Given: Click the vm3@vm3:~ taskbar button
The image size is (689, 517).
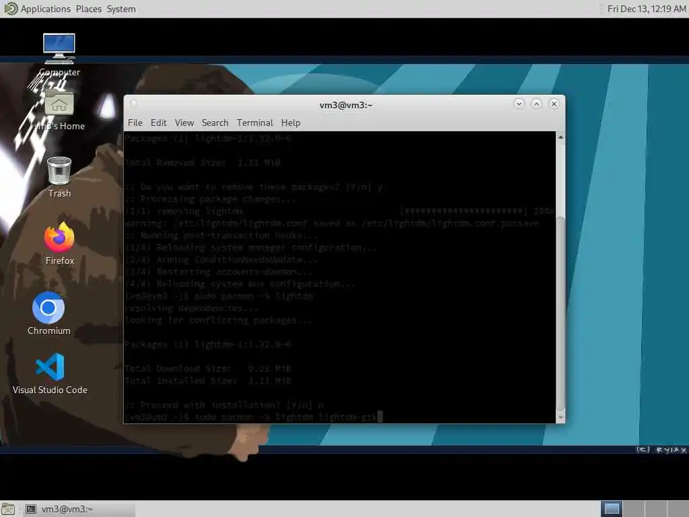Looking at the screenshot, I should 79,509.
